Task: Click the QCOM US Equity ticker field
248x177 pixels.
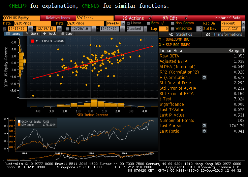Action: [21, 18]
